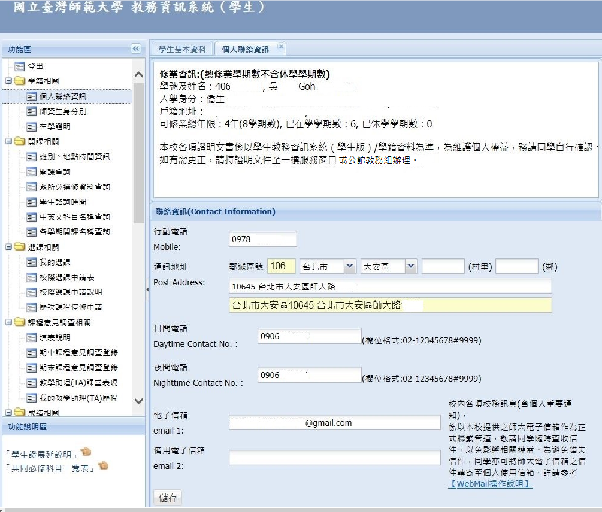Viewport: 602px width, 512px height.
Task: Click the 登出 page icon
Action: [x=19, y=66]
